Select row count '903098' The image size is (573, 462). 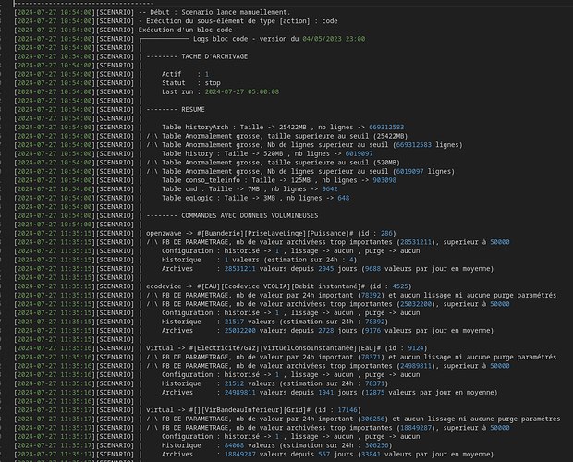(x=384, y=180)
